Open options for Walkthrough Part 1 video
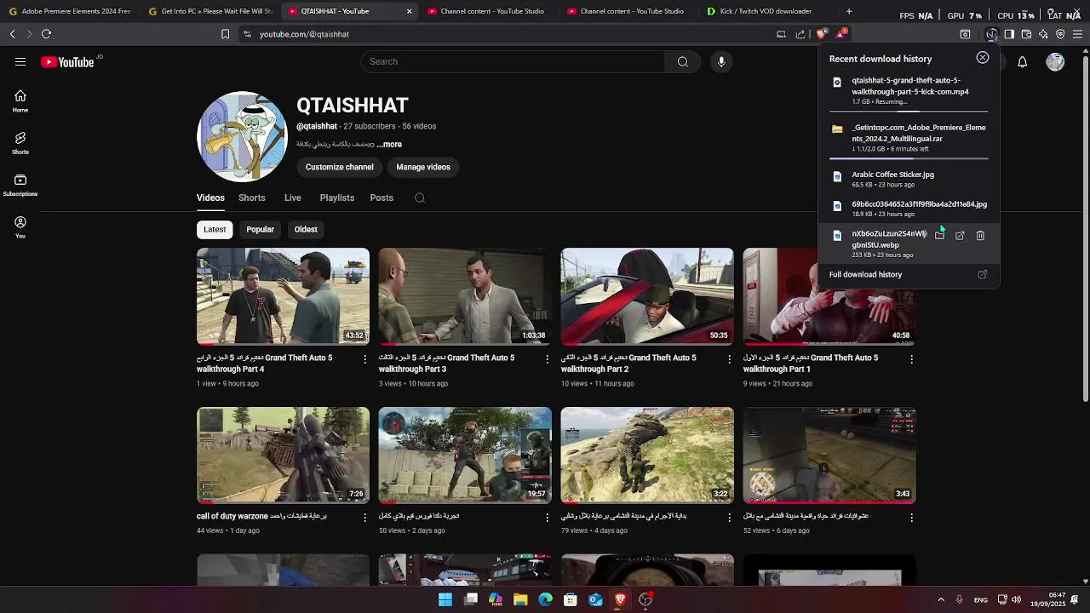 [x=911, y=359]
